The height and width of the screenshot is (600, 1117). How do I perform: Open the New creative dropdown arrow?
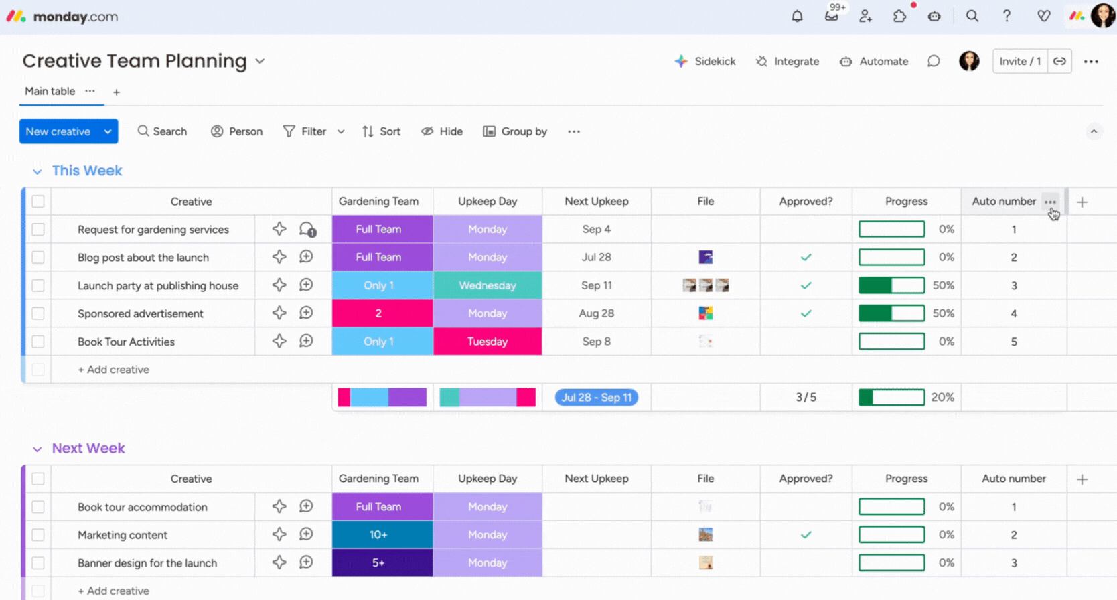click(108, 132)
